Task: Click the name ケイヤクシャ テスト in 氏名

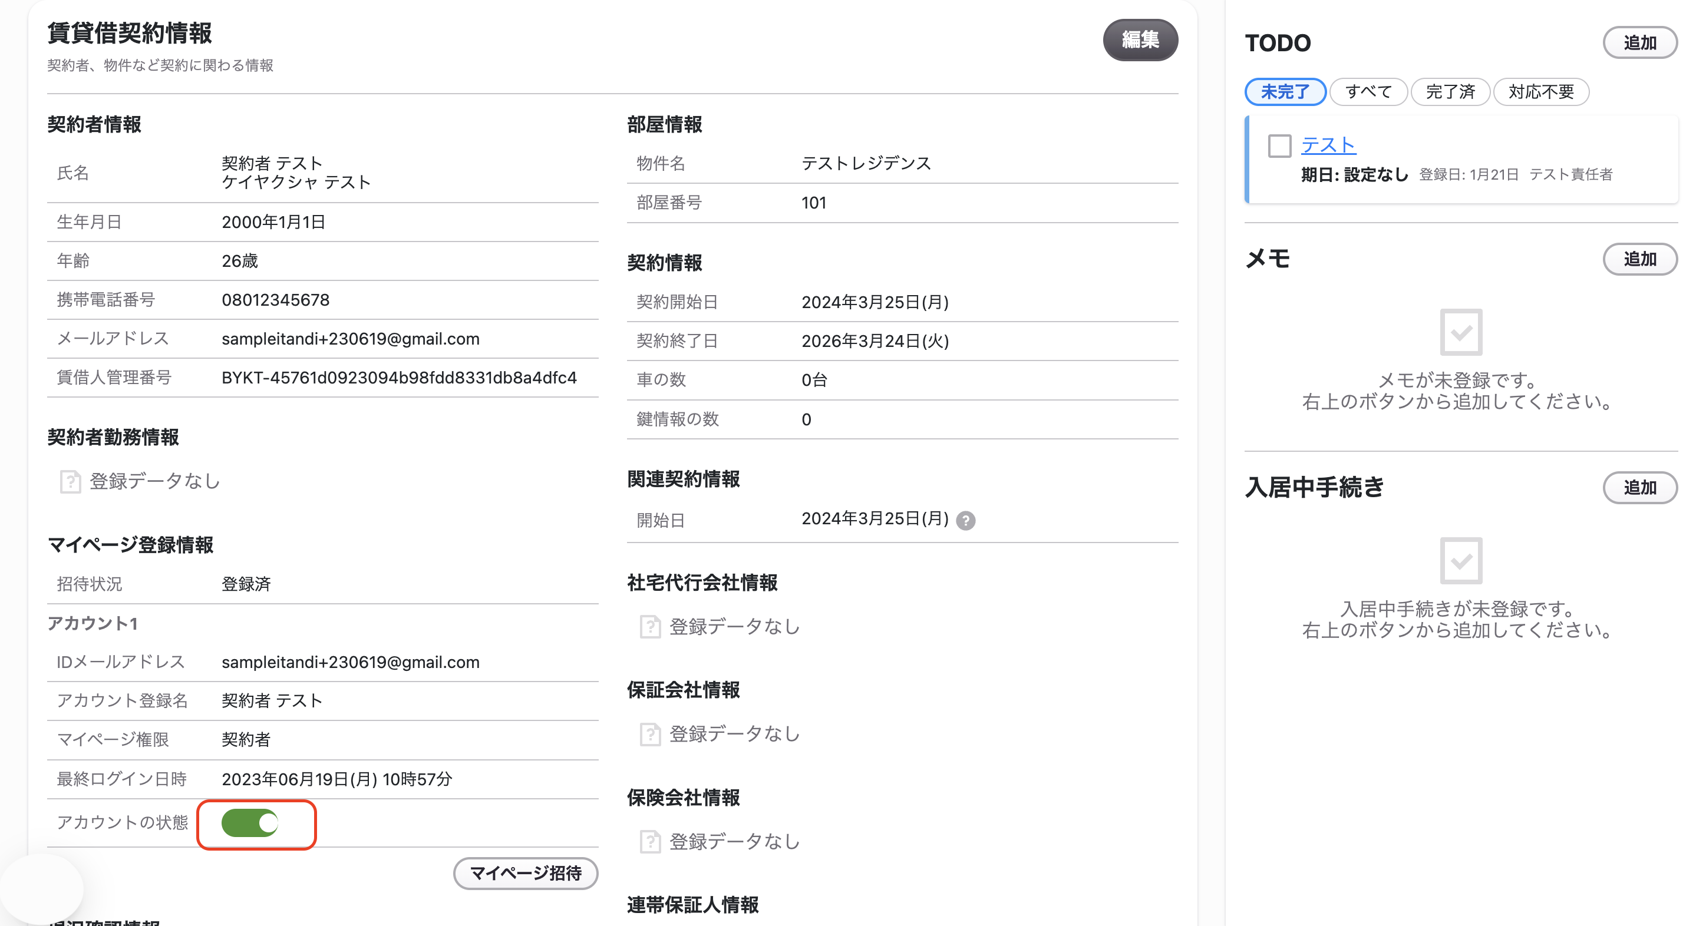Action: (x=296, y=182)
